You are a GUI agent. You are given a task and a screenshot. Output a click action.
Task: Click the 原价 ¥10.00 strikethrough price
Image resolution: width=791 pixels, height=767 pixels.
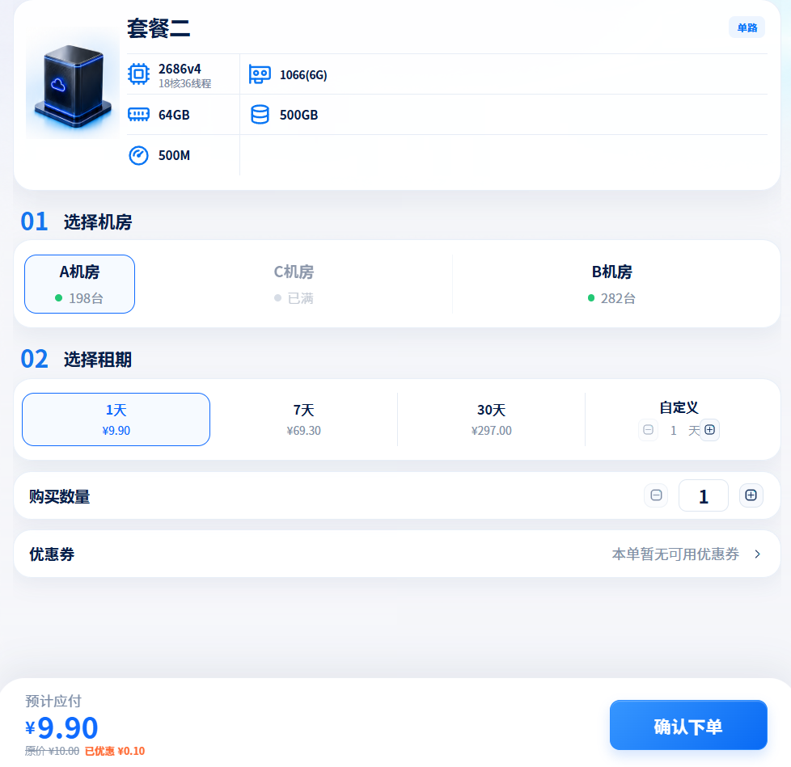(52, 752)
